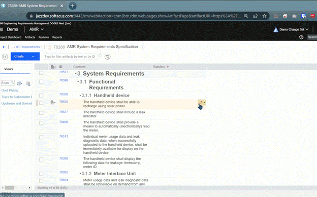The image size is (317, 197).
Task: Click the Create button
Action: [x=19, y=56]
